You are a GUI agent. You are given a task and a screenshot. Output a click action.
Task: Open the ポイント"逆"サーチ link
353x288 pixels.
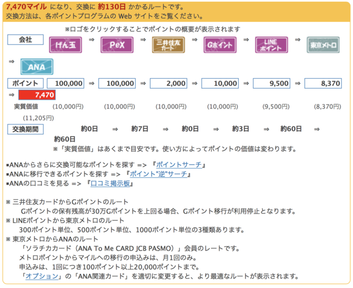pos(158,174)
